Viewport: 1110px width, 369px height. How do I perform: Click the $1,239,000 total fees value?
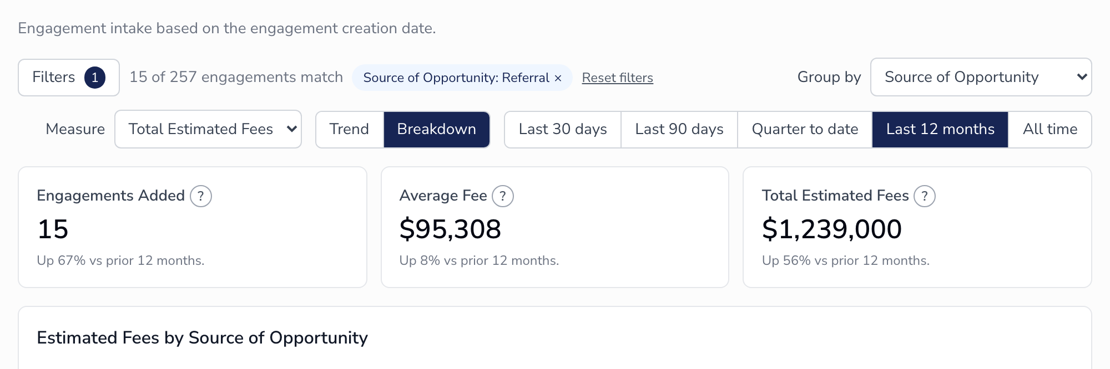point(832,229)
